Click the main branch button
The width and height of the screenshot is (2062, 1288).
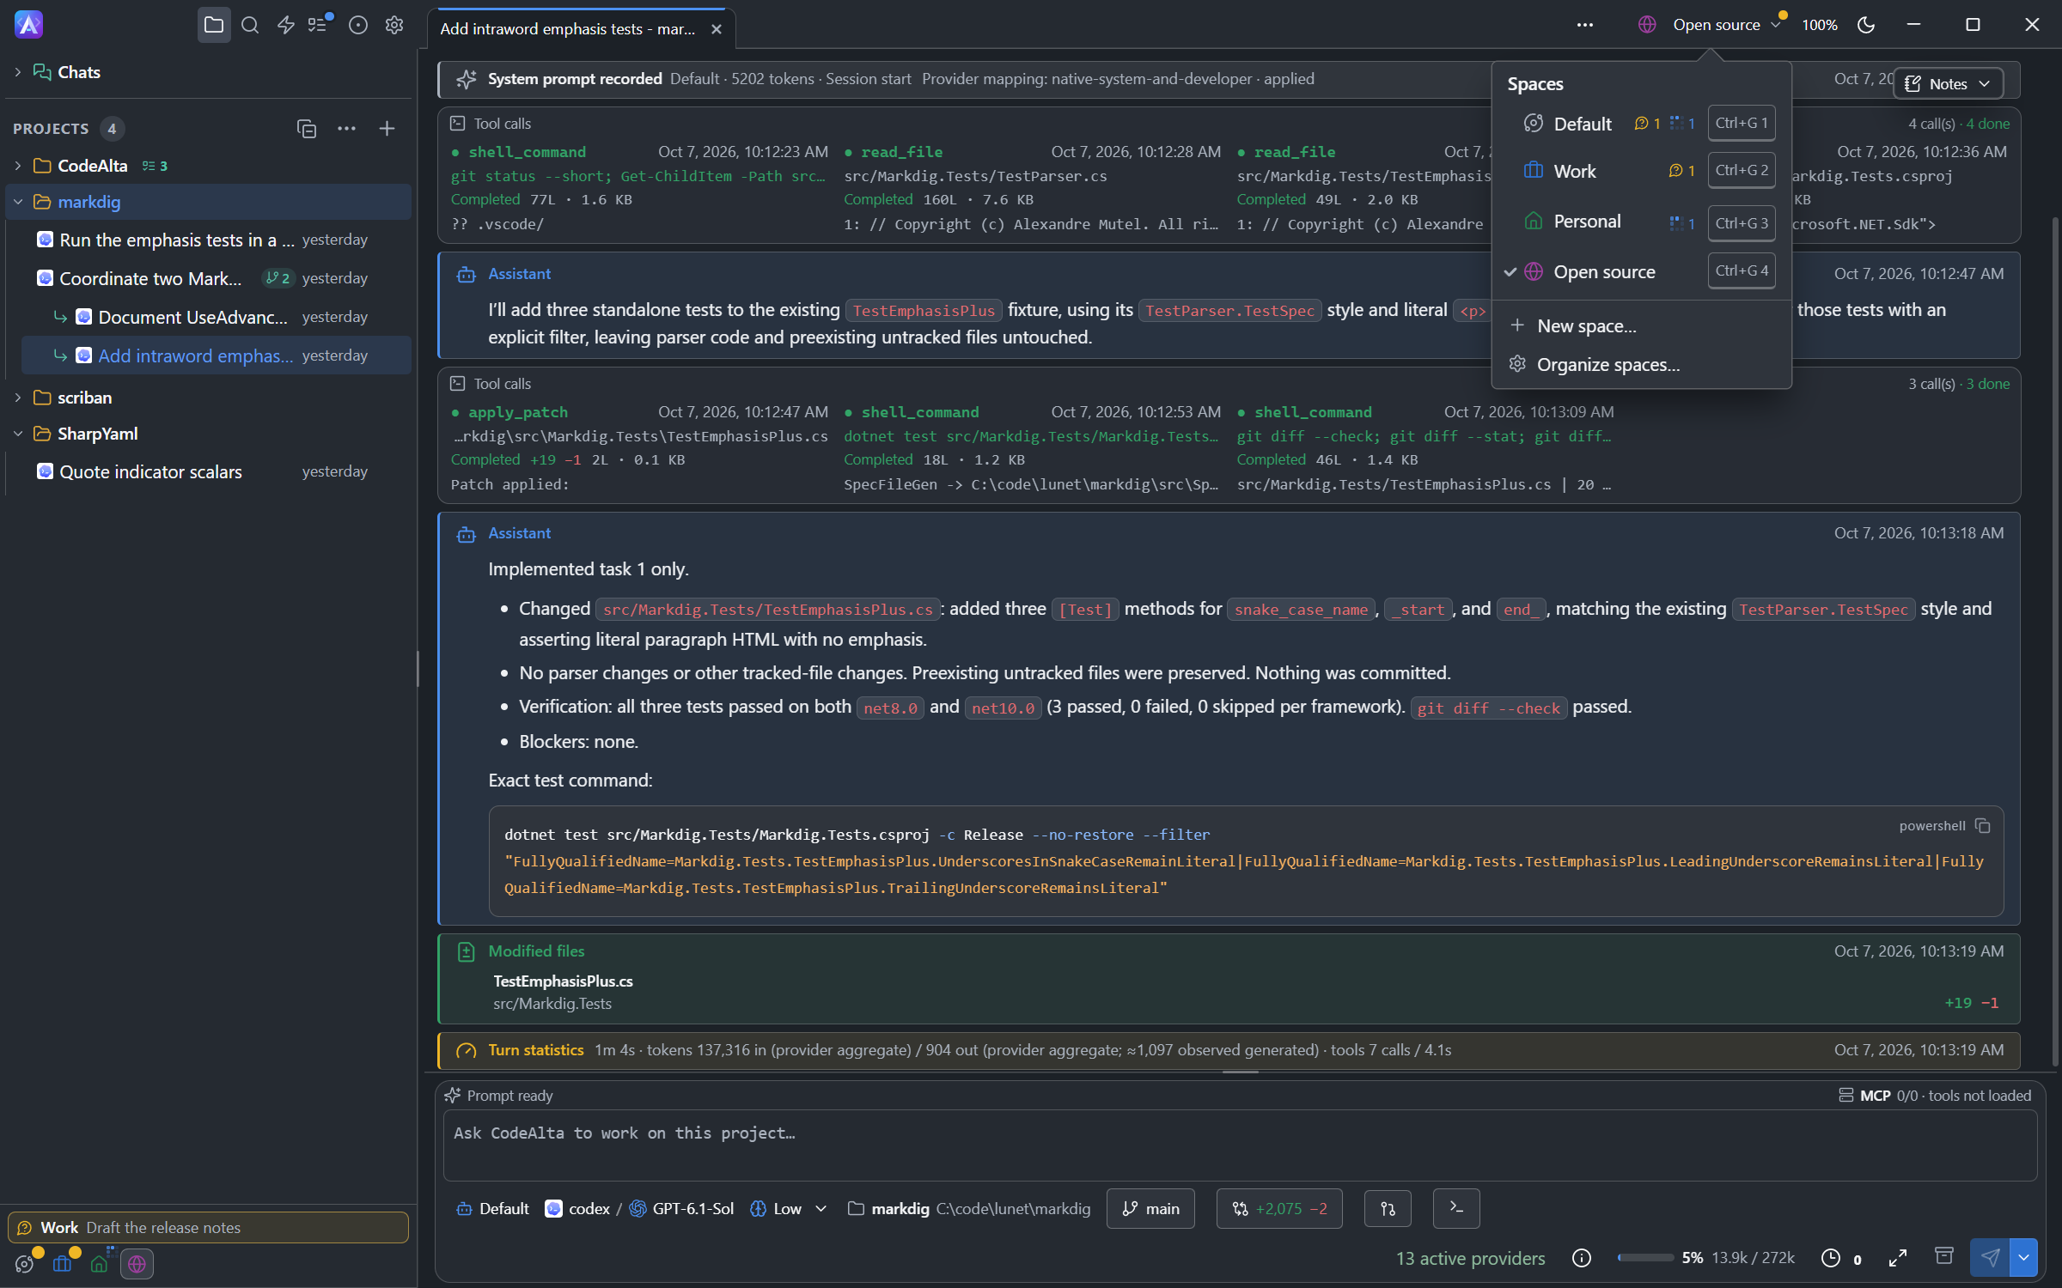pos(1150,1208)
